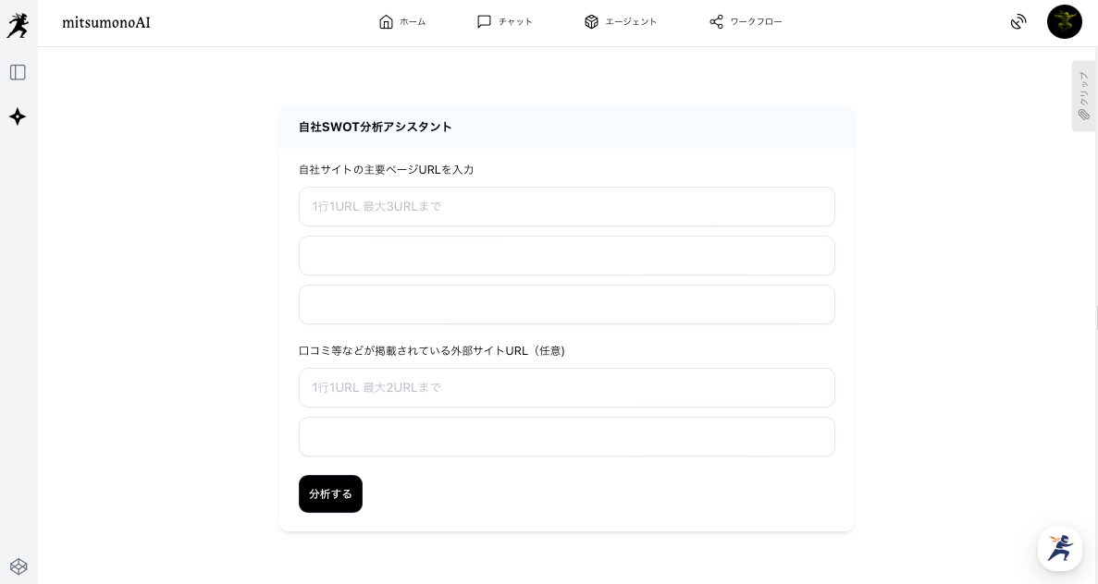
Task: Toggle the sidebar panel icon
Action: click(18, 72)
